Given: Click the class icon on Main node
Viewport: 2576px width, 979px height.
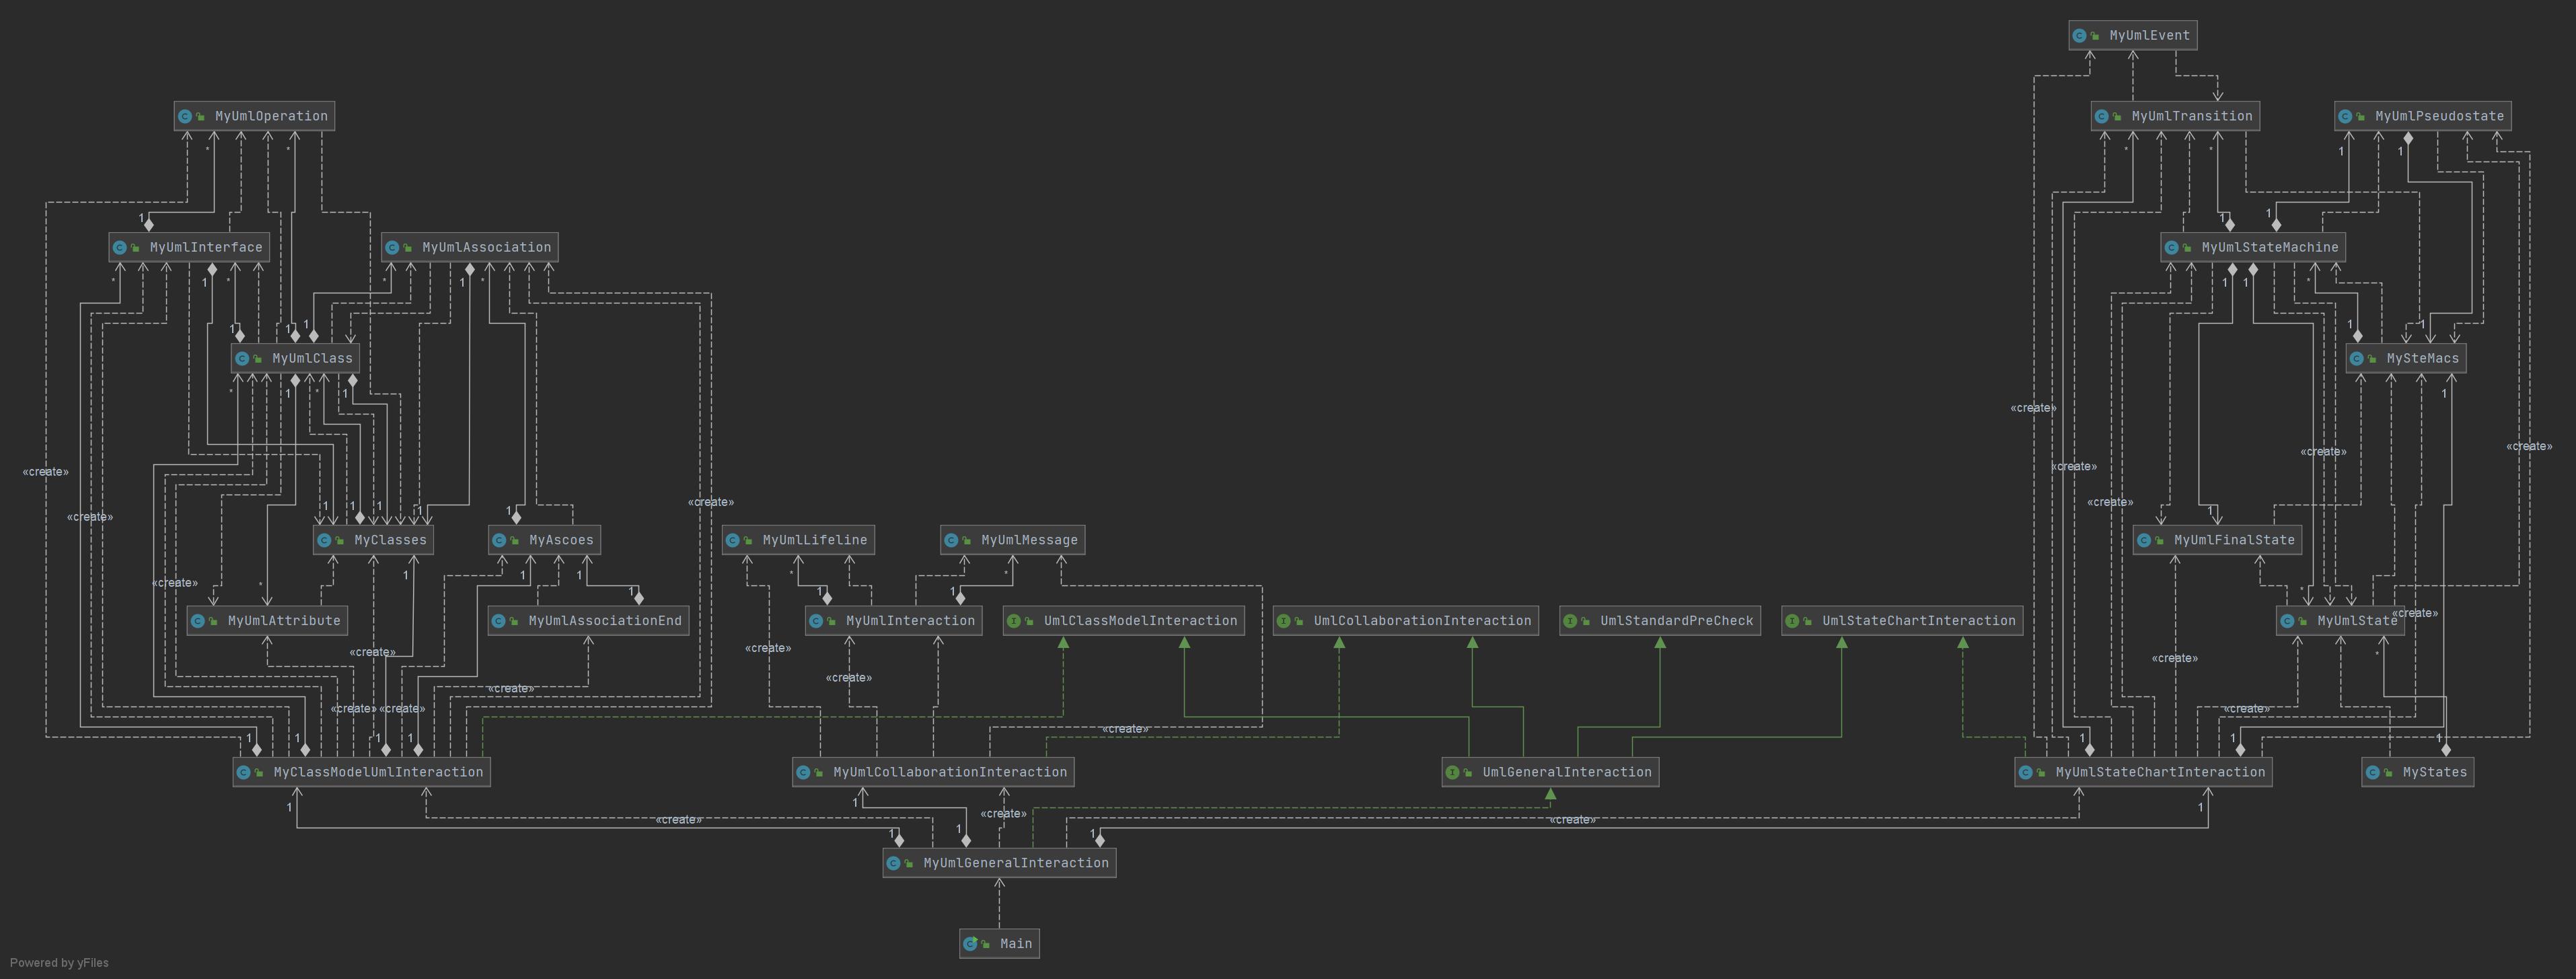Looking at the screenshot, I should point(970,944).
